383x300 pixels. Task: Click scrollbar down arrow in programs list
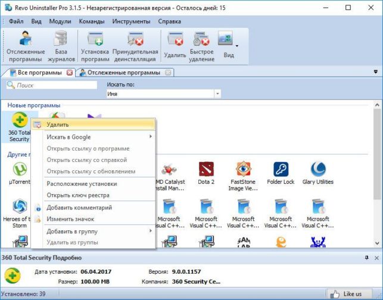tap(377, 243)
